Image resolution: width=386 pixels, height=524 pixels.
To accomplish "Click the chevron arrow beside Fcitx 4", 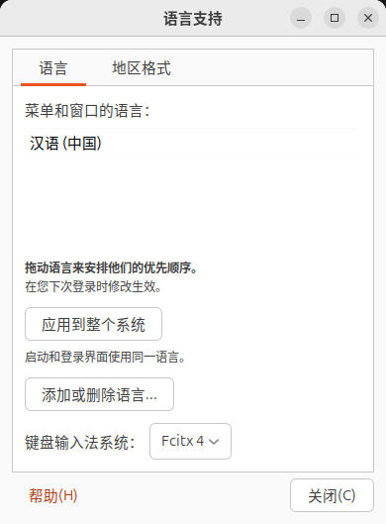I will tap(214, 442).
